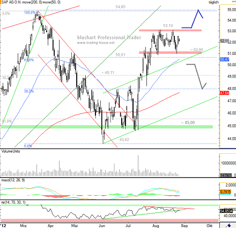Click the blue '100,0%' Fibonacci label
This screenshot has height=228, width=236.
click(x=29, y=13)
